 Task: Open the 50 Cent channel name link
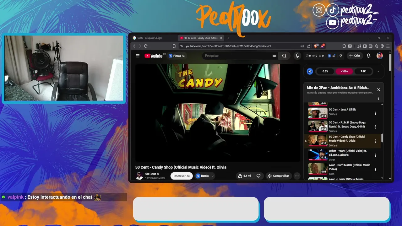tap(150, 174)
